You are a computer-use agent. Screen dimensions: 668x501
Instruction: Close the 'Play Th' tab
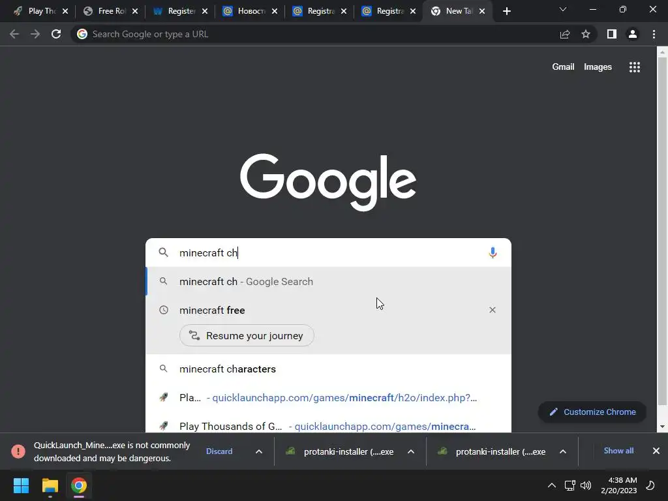(65, 12)
